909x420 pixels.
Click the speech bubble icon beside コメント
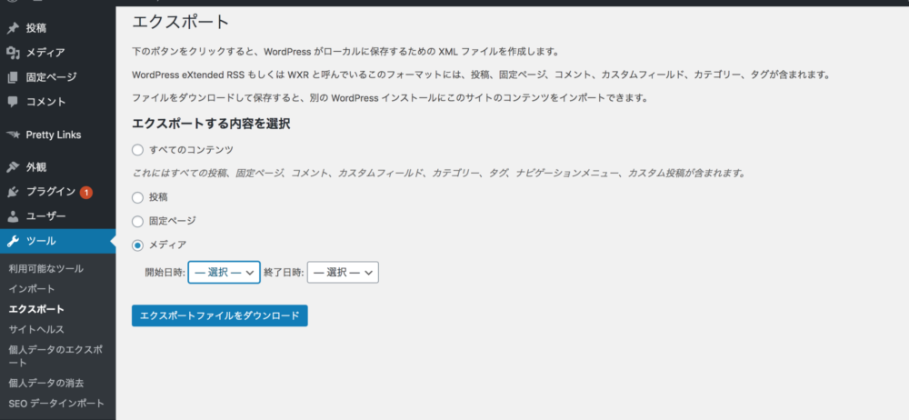(x=13, y=102)
